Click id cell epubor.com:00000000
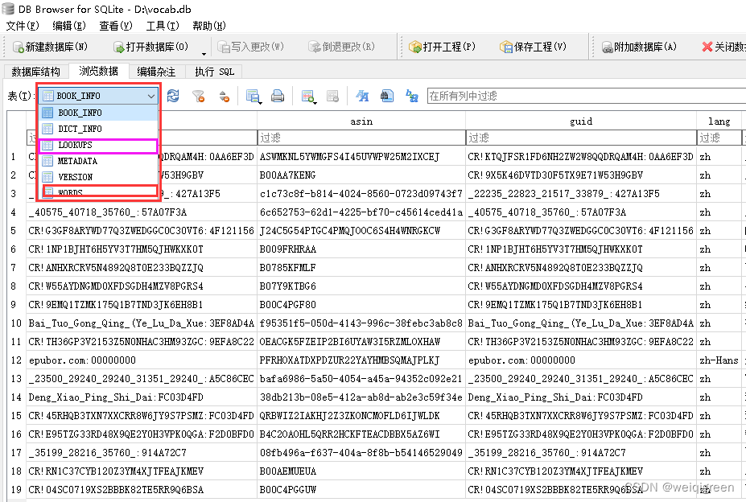This screenshot has width=746, height=502. (142, 360)
